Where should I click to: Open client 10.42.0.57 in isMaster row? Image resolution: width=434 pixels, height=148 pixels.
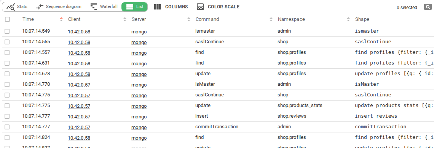(x=79, y=85)
